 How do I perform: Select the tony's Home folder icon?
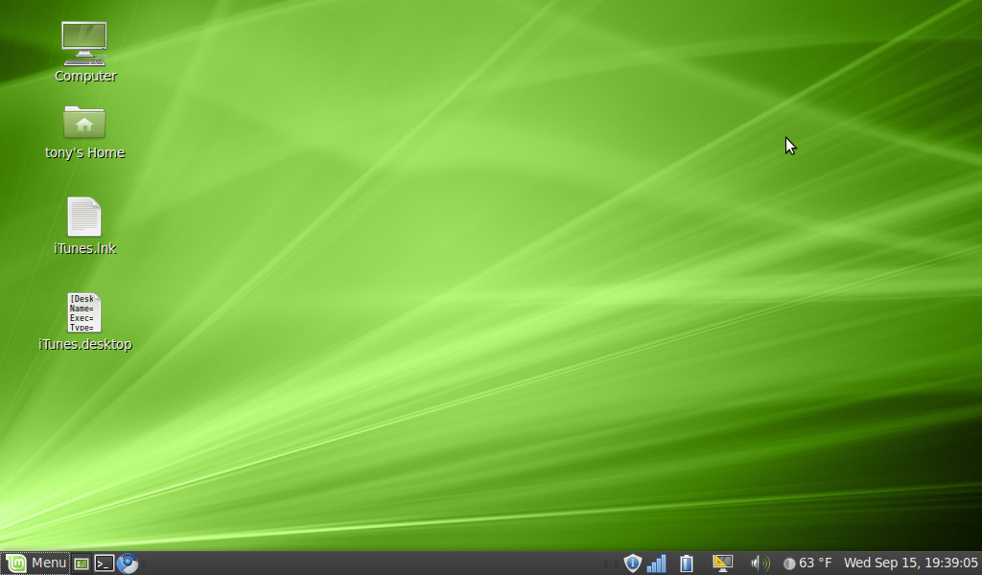[x=84, y=123]
